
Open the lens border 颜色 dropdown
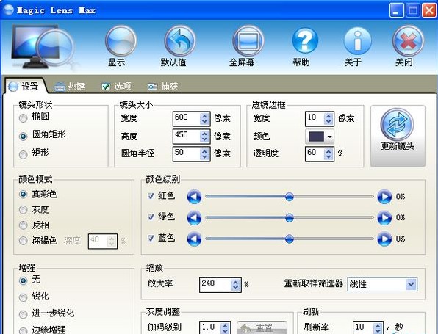click(x=320, y=137)
